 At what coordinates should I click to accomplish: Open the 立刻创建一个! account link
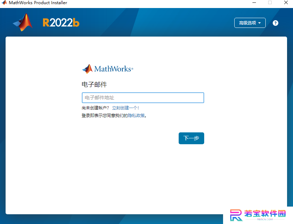click(126, 108)
